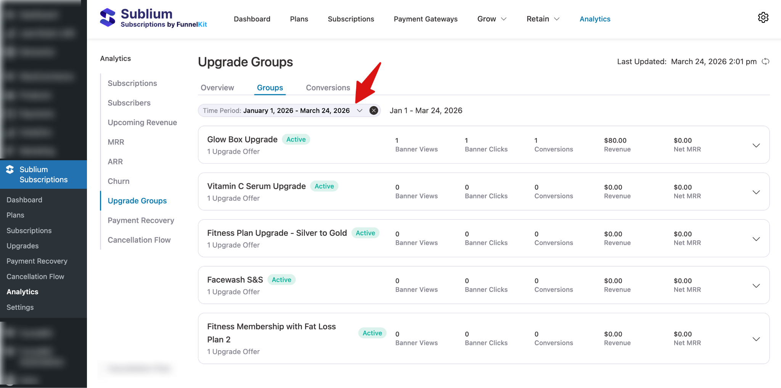Go to Dashboard in the top navigation
This screenshot has height=388, width=781.
(x=252, y=19)
